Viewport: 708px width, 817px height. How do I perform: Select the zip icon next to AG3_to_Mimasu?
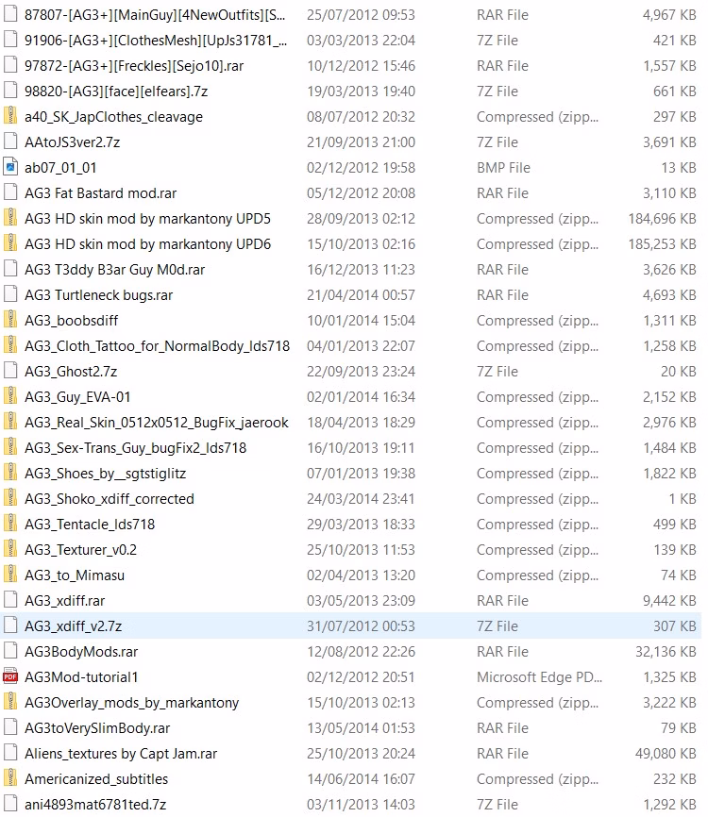[x=11, y=575]
